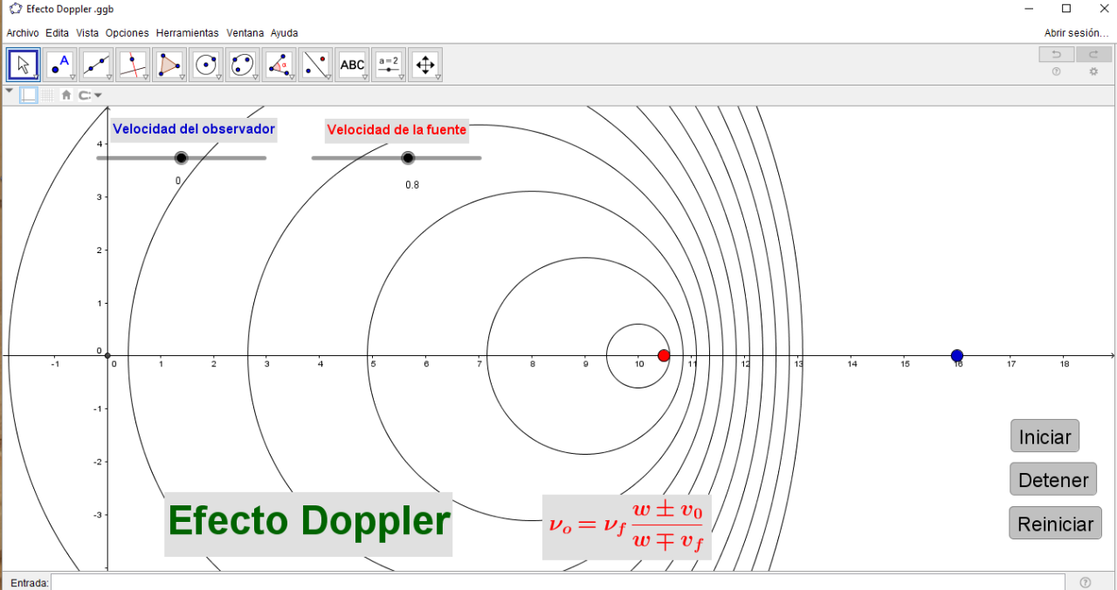
Task: Open the point capturing dropdown
Action: [x=90, y=95]
